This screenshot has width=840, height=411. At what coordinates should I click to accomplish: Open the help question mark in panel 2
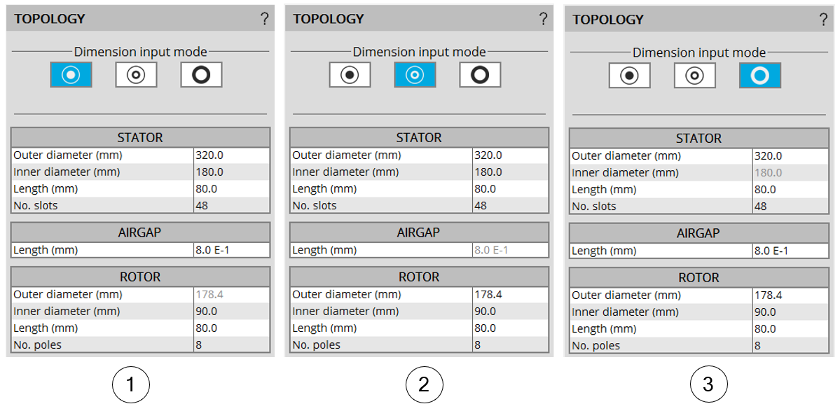543,20
